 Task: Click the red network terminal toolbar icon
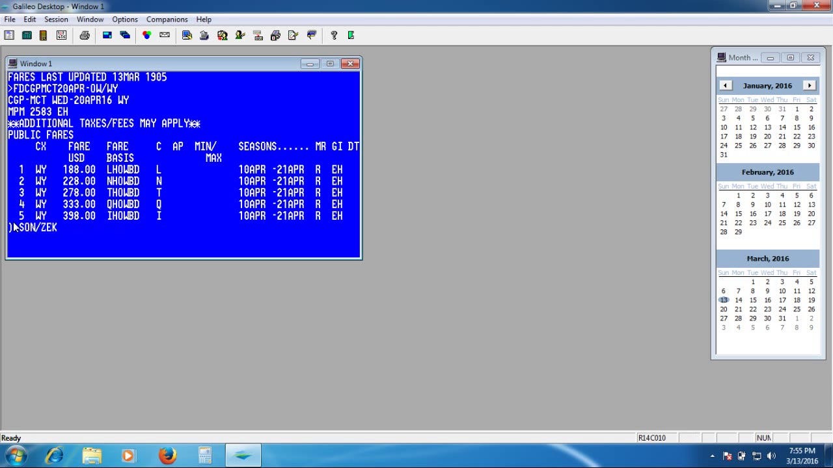(x=258, y=35)
